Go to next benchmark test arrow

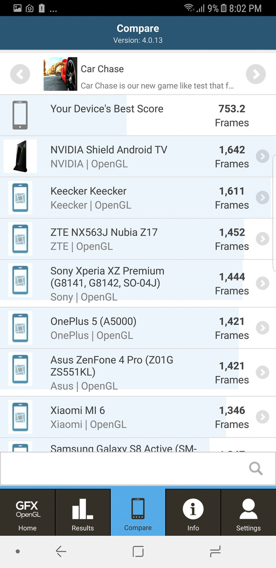pos(256,74)
